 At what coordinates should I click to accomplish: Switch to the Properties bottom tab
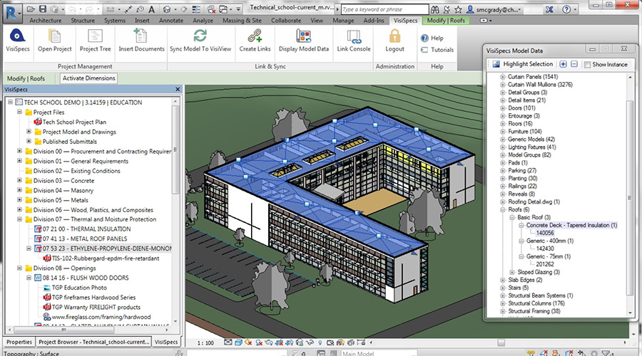(x=19, y=342)
